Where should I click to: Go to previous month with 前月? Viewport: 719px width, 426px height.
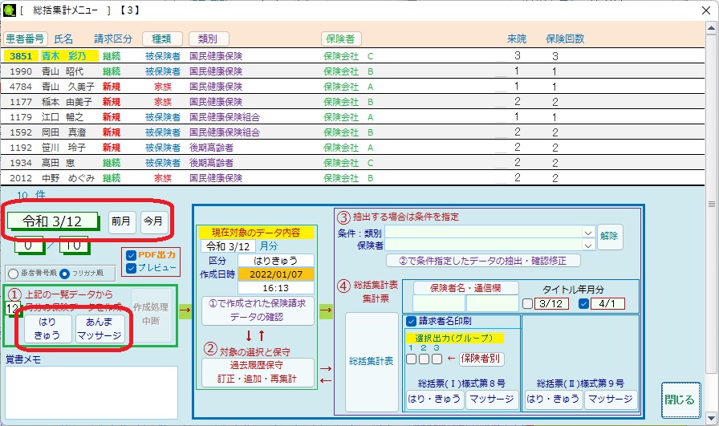tap(121, 221)
